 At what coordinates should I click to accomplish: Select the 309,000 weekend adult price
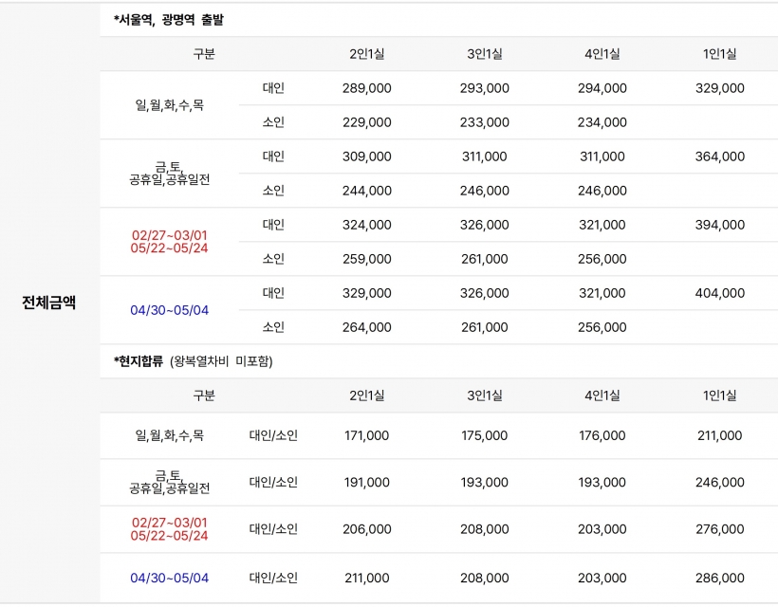[366, 156]
